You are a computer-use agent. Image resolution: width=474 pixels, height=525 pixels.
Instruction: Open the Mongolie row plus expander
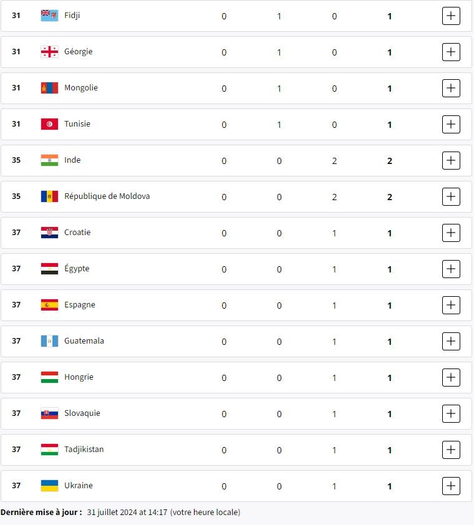click(451, 88)
